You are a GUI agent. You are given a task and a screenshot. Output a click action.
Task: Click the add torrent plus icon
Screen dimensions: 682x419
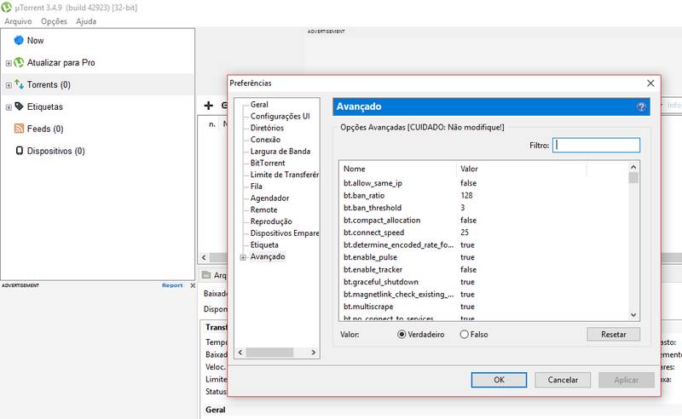[209, 106]
